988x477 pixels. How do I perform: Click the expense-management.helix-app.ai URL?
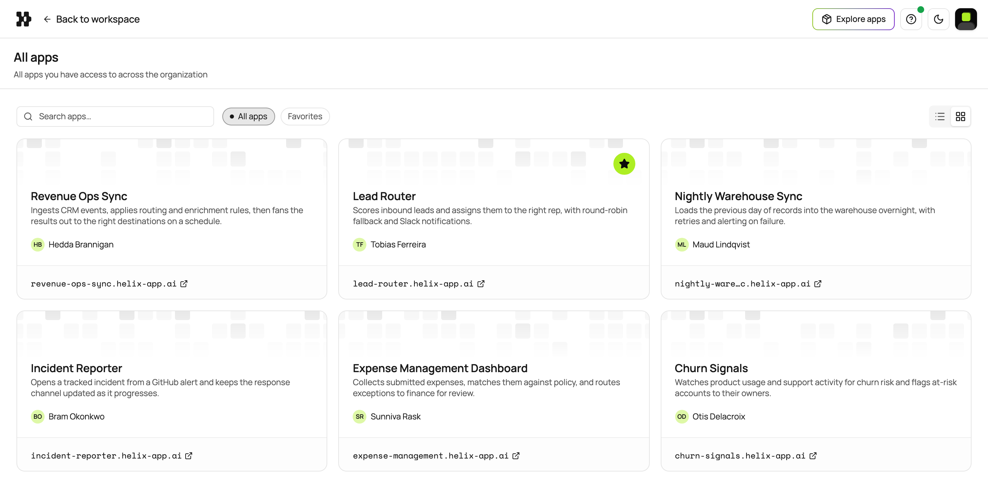[430, 456]
